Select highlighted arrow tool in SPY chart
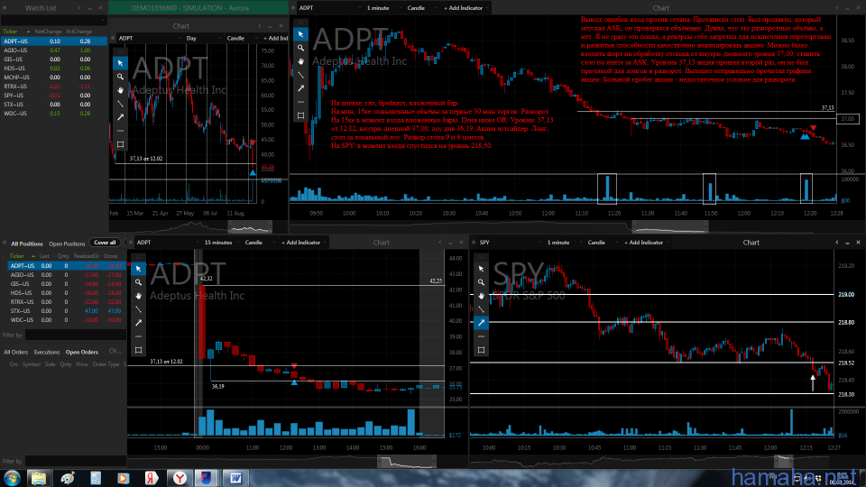Viewport: 866px width, 487px height. [x=481, y=323]
